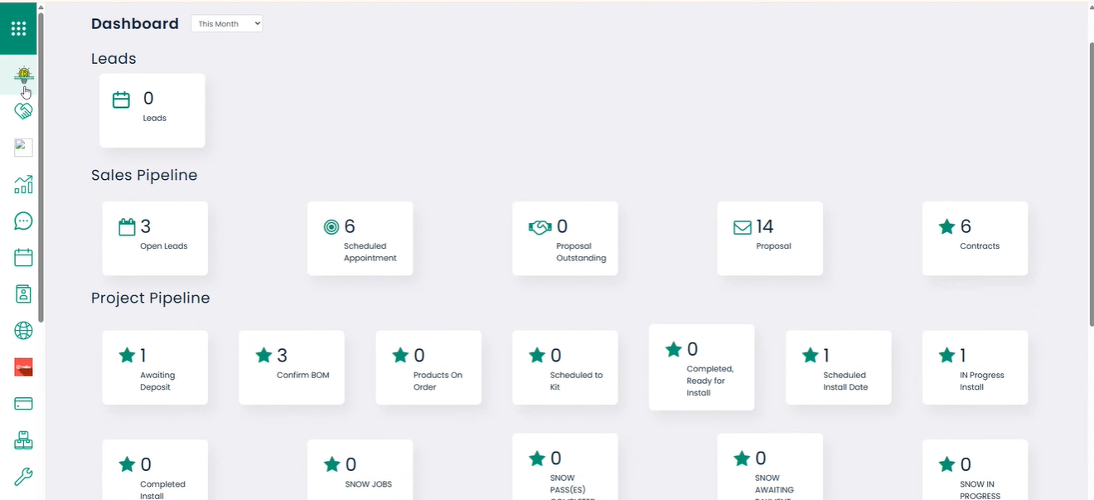Click the lightbulb dashboard sidebar icon
The height and width of the screenshot is (500, 1094).
point(23,75)
